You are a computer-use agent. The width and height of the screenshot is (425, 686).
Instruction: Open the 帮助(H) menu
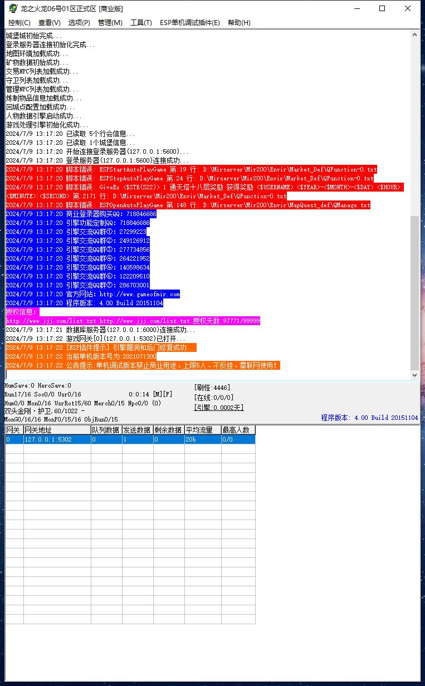coord(239,23)
